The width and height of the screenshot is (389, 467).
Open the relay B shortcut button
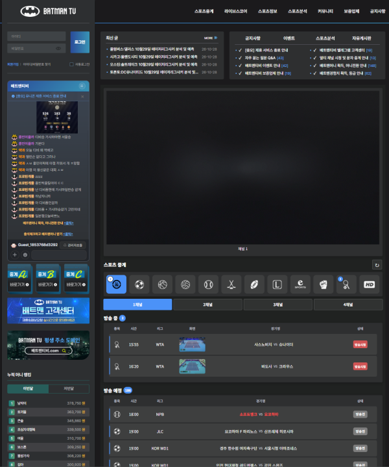[x=47, y=279]
